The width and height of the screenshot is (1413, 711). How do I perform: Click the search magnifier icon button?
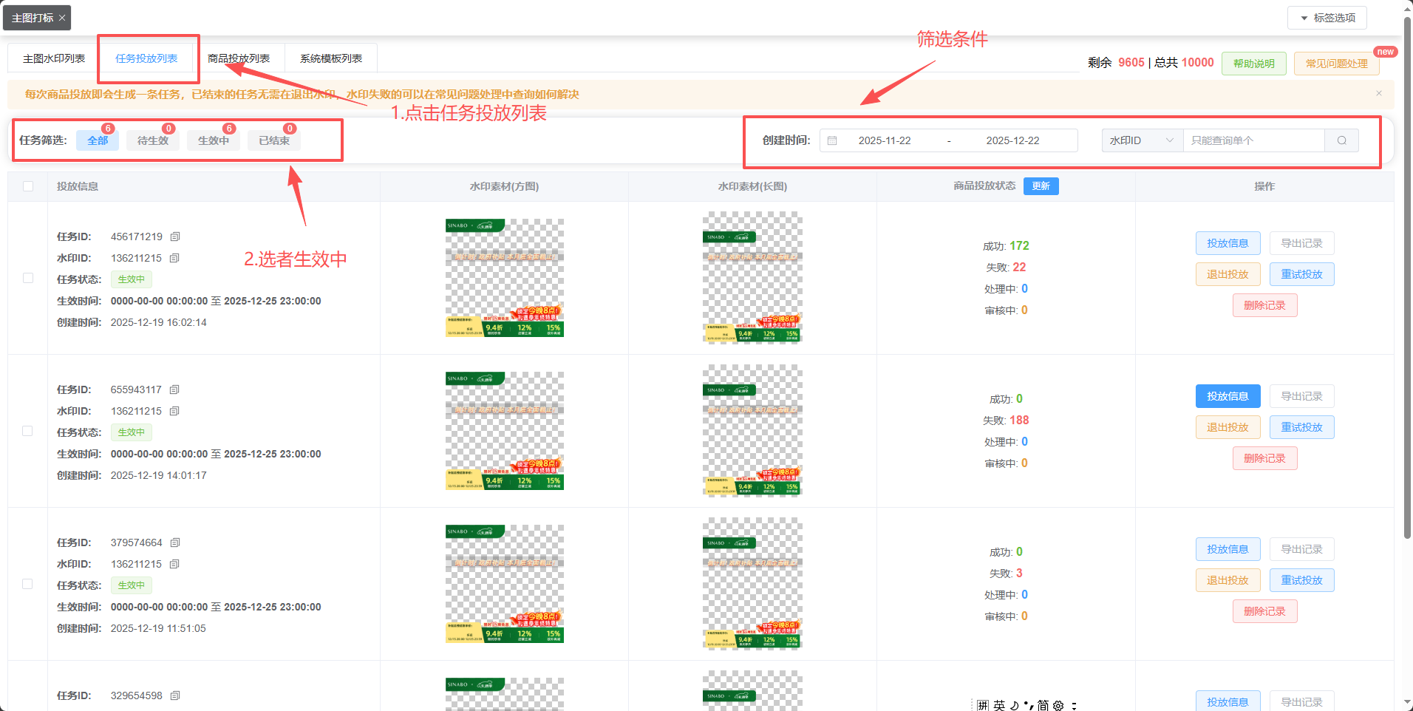coord(1341,140)
